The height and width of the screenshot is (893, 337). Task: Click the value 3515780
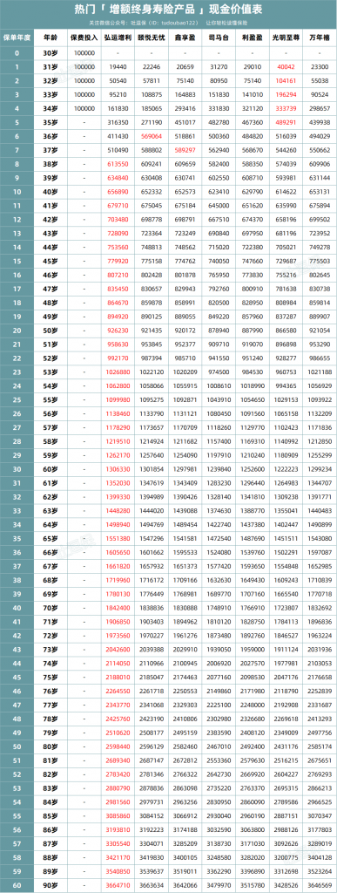[x=251, y=886]
